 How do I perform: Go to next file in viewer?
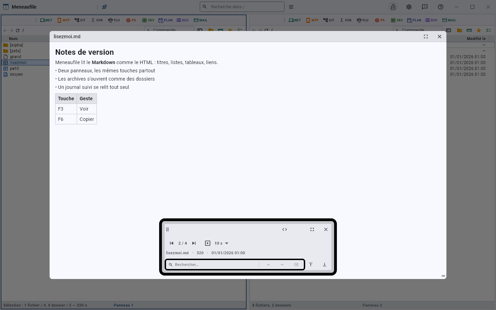point(194,243)
